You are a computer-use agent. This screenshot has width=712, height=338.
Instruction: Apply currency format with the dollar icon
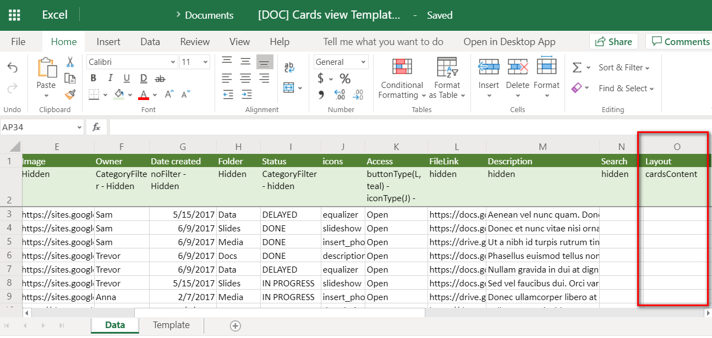[321, 79]
